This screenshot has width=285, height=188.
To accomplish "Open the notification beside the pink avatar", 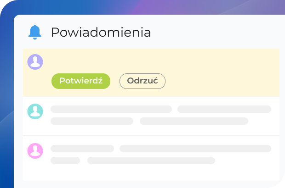I will (161, 155).
